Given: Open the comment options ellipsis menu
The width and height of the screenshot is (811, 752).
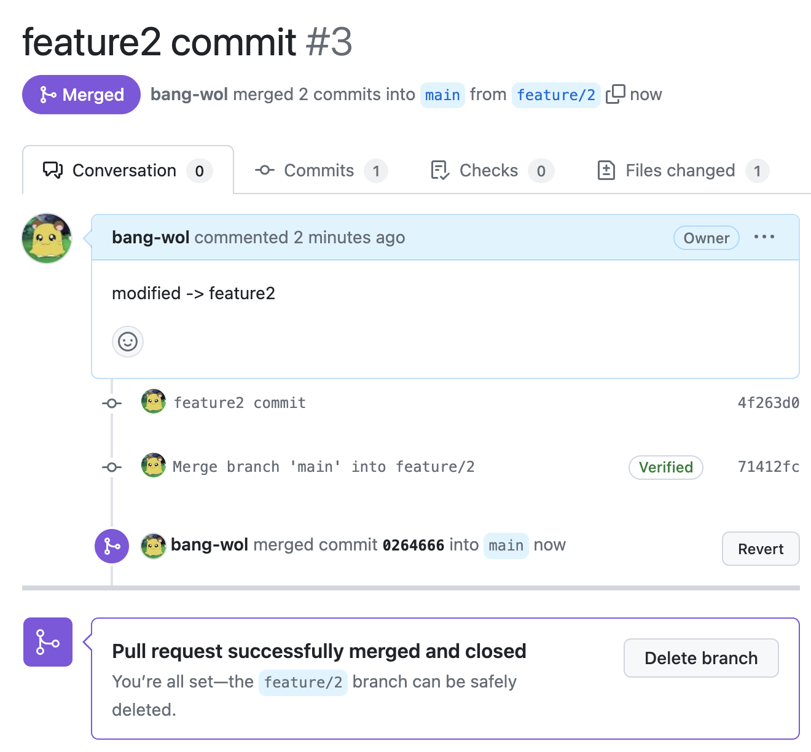Looking at the screenshot, I should coord(764,237).
